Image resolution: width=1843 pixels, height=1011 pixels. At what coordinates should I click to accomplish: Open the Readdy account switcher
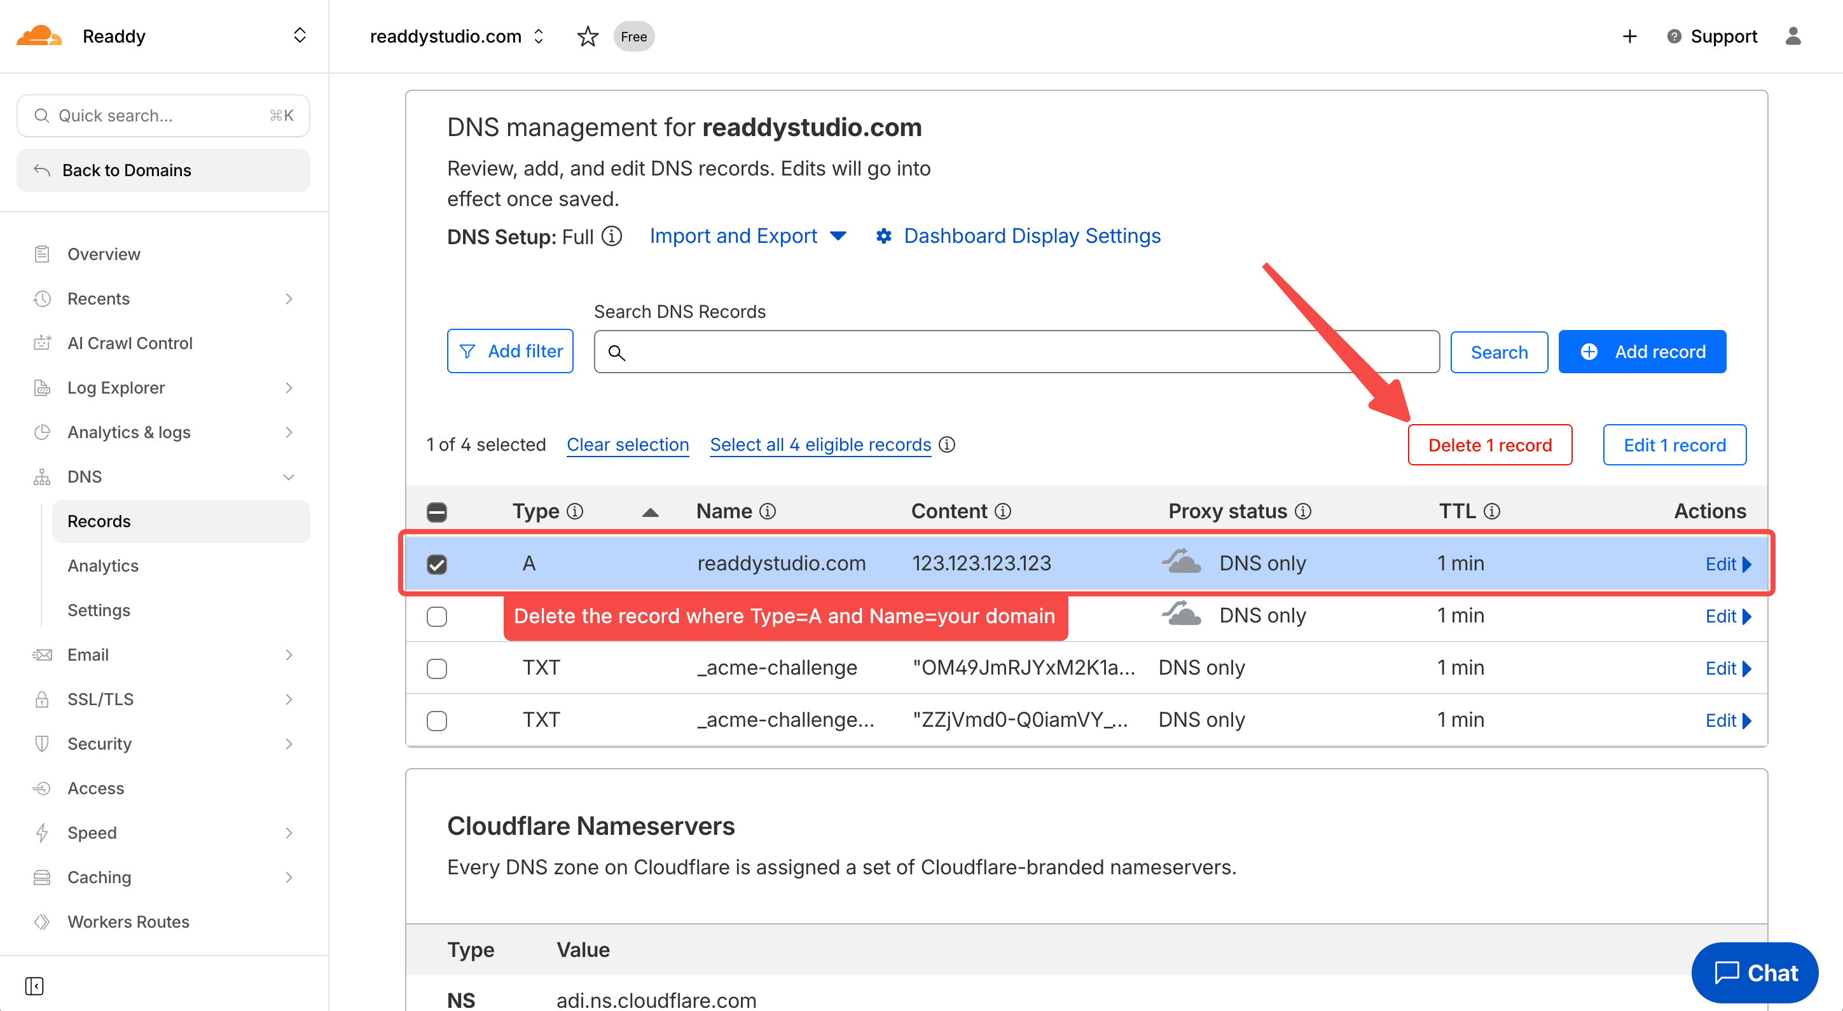[x=300, y=36]
